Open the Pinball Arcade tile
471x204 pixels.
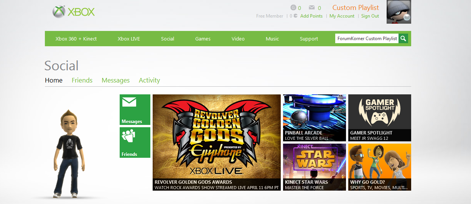click(315, 118)
